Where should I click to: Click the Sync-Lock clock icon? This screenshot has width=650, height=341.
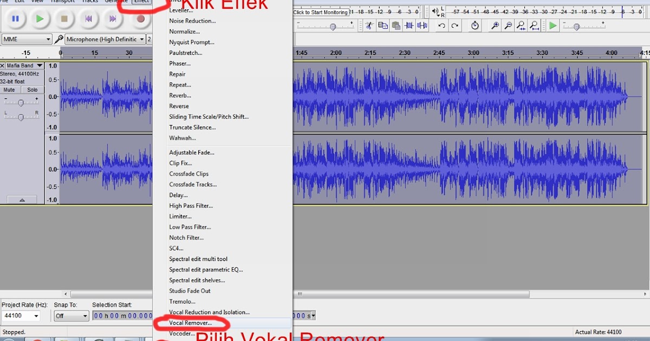475,25
